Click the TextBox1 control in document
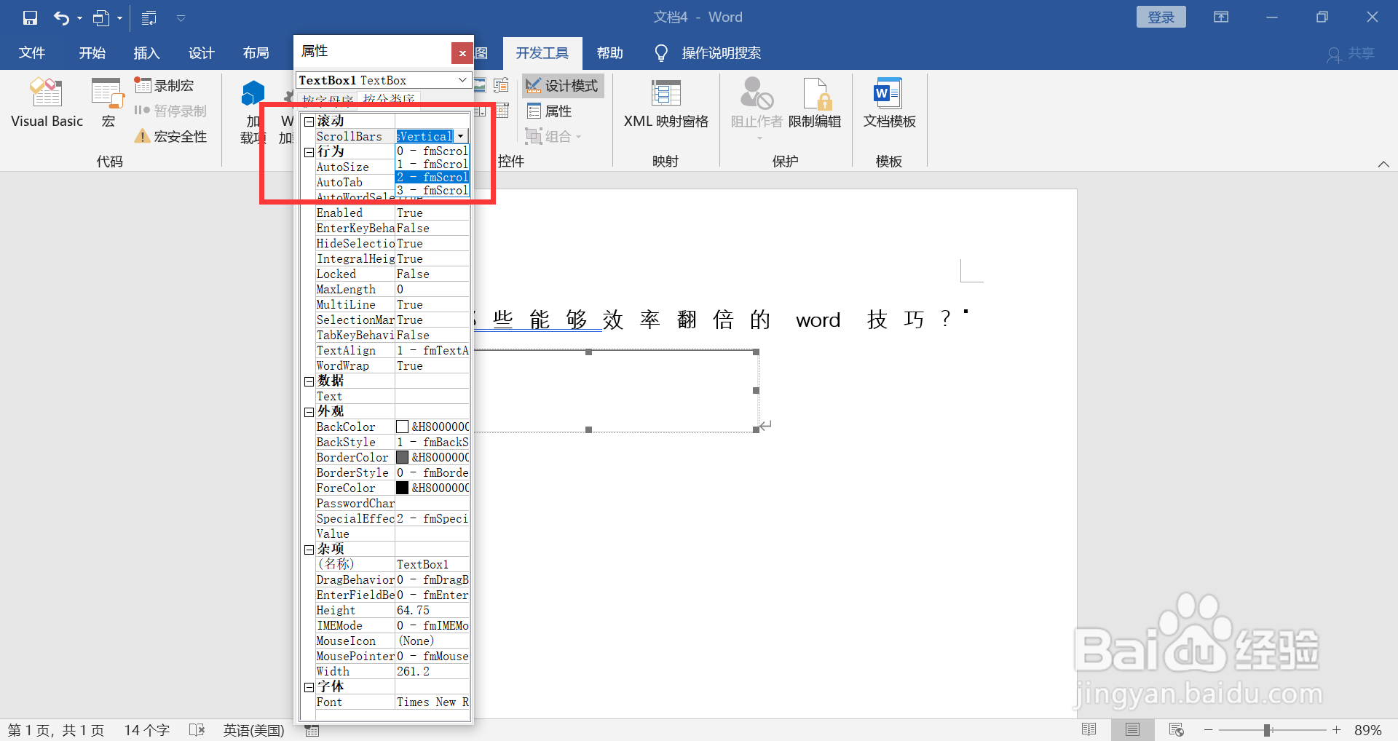This screenshot has height=741, width=1398. coord(615,391)
